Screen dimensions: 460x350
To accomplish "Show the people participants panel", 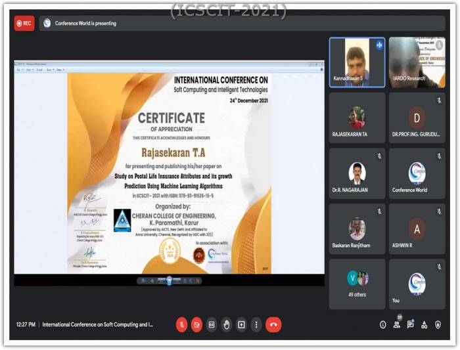I will point(396,324).
